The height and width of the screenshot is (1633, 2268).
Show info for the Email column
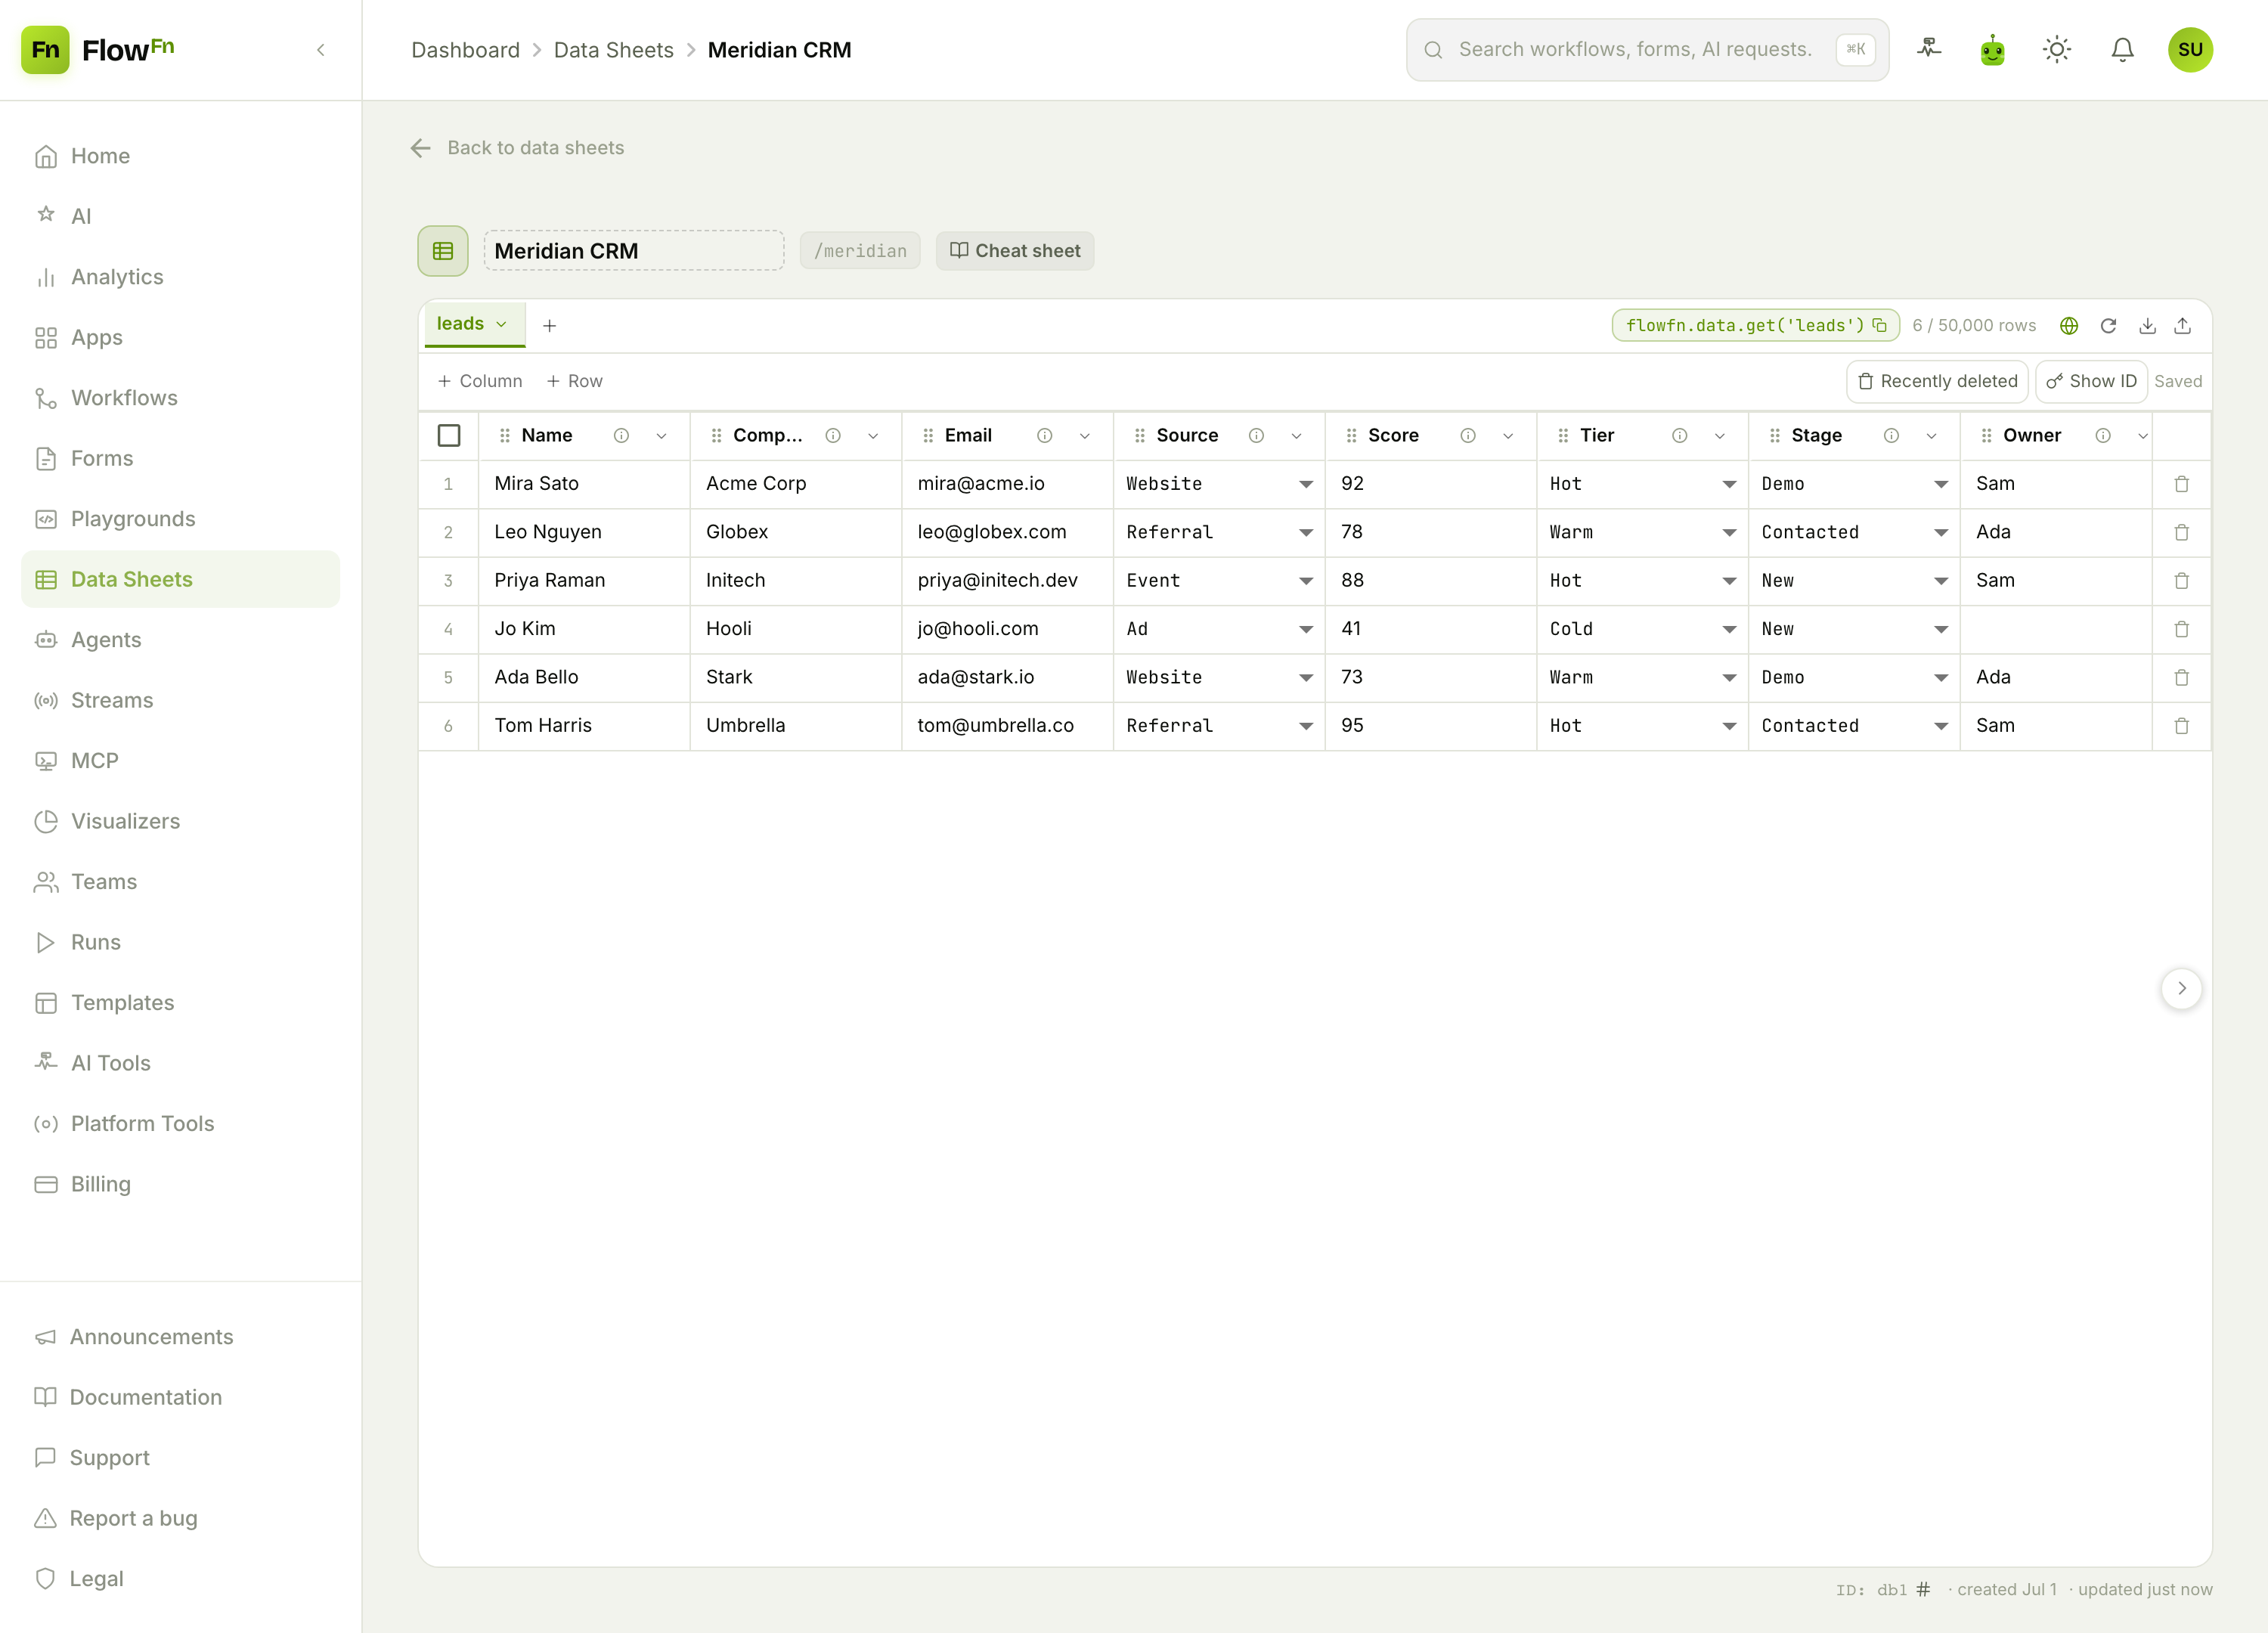[x=1044, y=436]
